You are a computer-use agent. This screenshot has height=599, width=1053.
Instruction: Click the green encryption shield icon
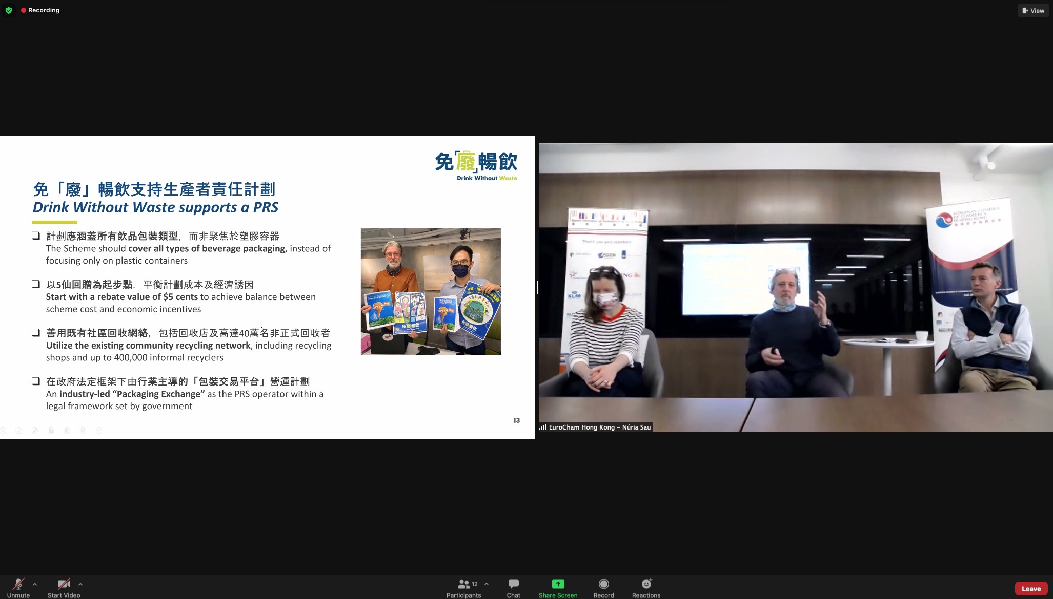[x=8, y=10]
